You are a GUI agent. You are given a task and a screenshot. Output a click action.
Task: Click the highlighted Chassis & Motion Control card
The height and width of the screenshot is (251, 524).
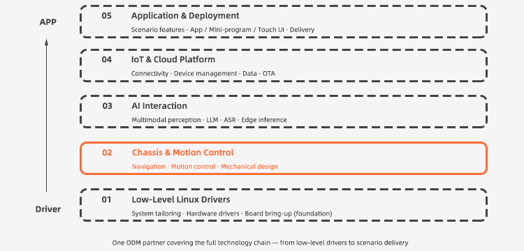coord(284,158)
